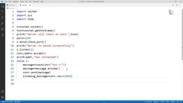Viewport: 183px width, 103px height.
Task: Open Source Control view
Action: [x=3, y=17]
